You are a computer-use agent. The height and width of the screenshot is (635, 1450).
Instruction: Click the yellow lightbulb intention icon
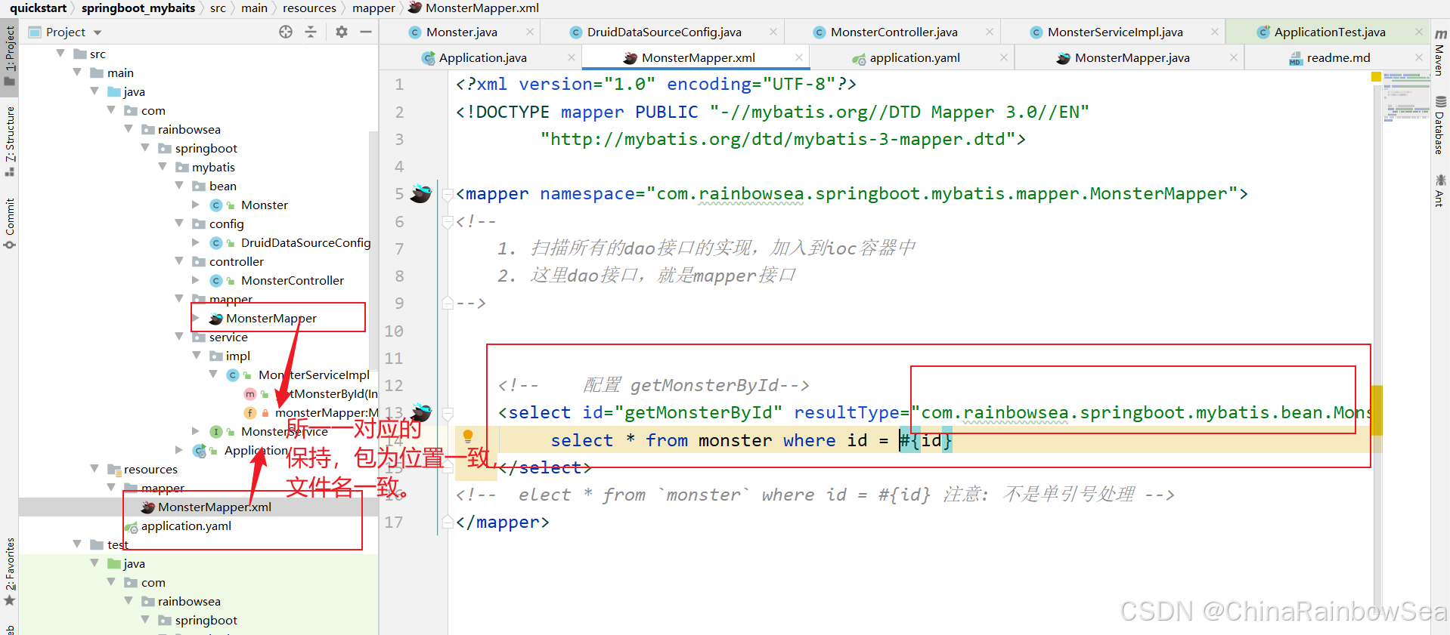pos(468,436)
